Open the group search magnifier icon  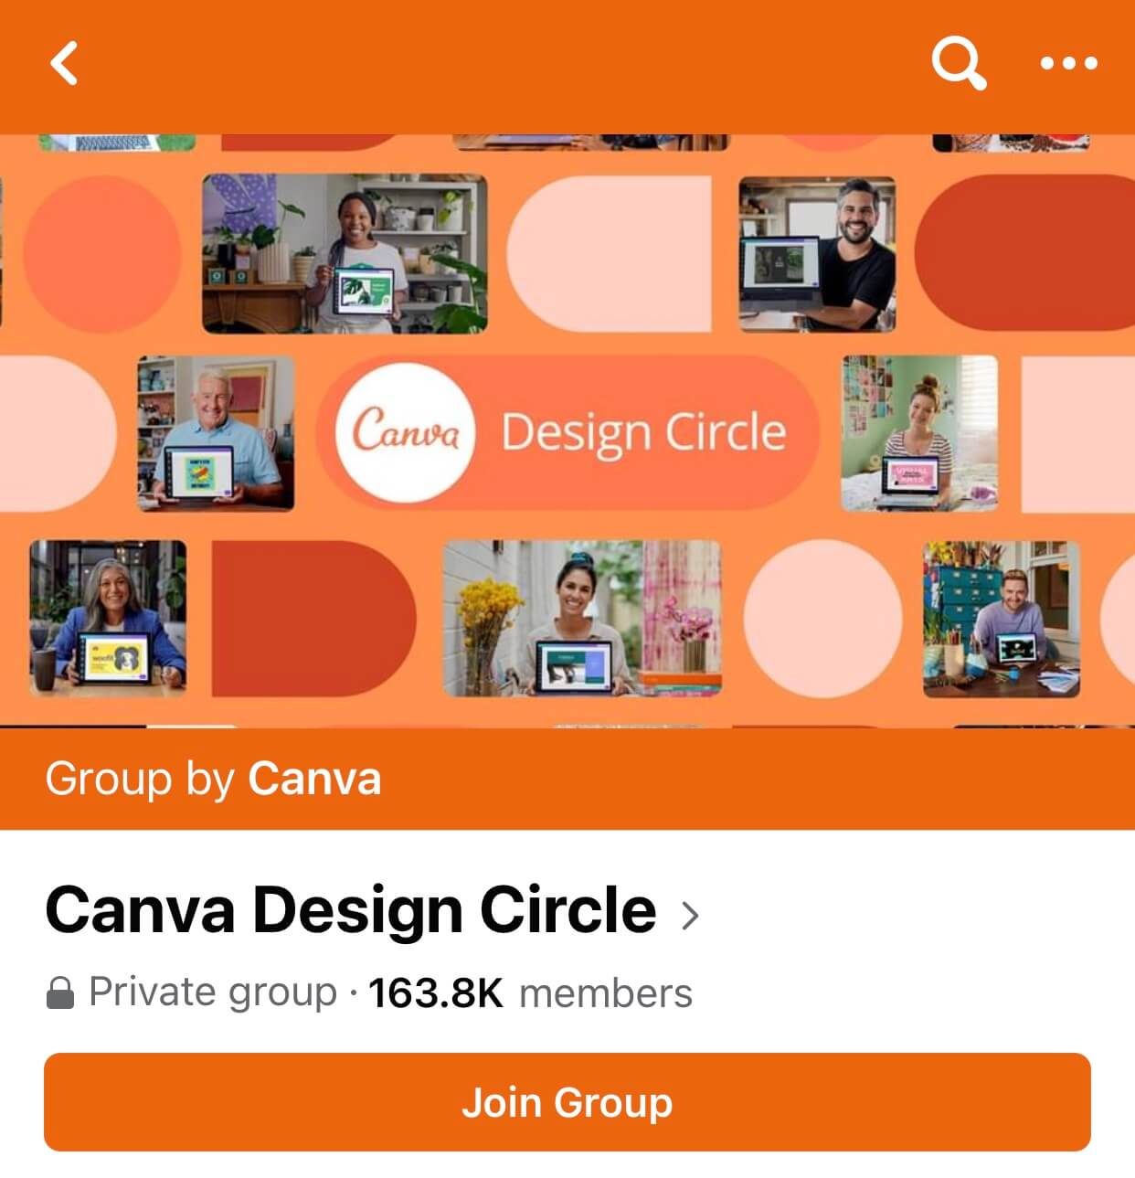coord(959,63)
